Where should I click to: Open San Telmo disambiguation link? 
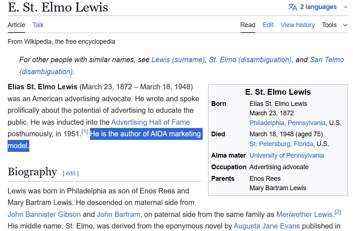[x=327, y=60]
